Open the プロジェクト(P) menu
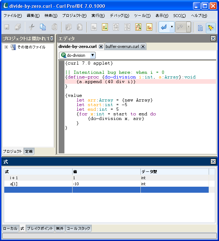The height and width of the screenshot is (241, 219). coord(74,16)
